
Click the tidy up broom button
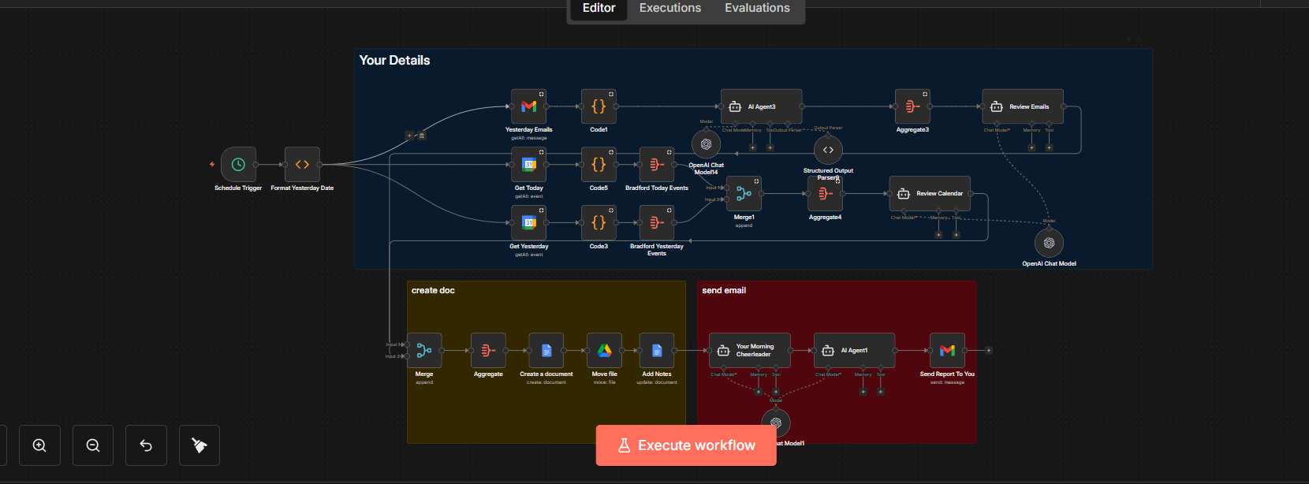coord(200,445)
